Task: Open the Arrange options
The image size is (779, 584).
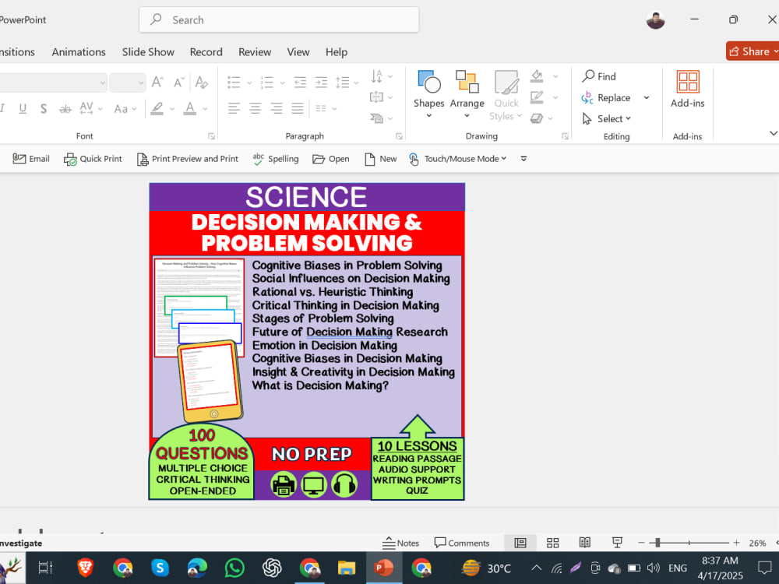Action: pos(467,94)
